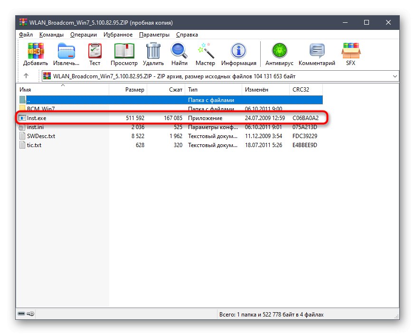
Task: Click packed size 1 962 cell
Action: click(176, 136)
